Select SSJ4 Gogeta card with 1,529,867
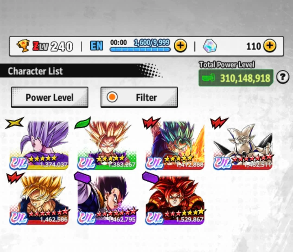The width and height of the screenshot is (293, 252). pos(175,200)
